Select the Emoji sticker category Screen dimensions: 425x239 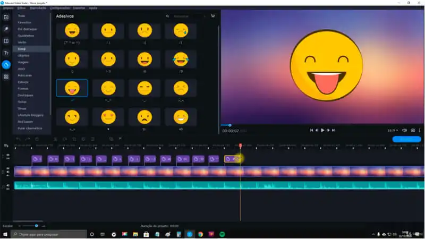click(31, 49)
